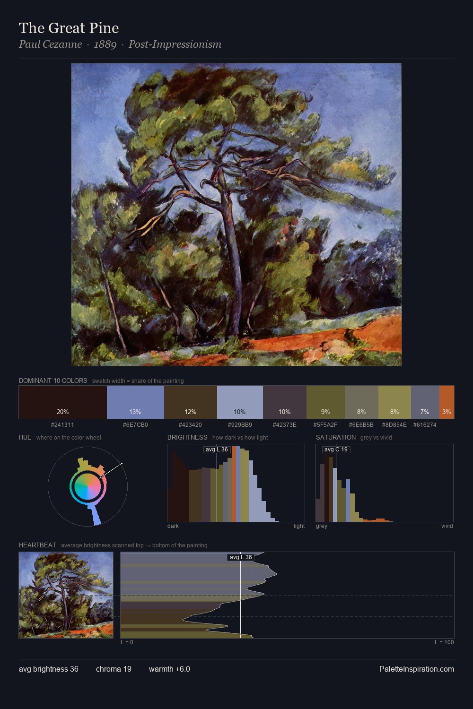Viewport: 473px width, 709px height.
Task: Select the orange 3% swatch
Action: pyautogui.click(x=447, y=402)
